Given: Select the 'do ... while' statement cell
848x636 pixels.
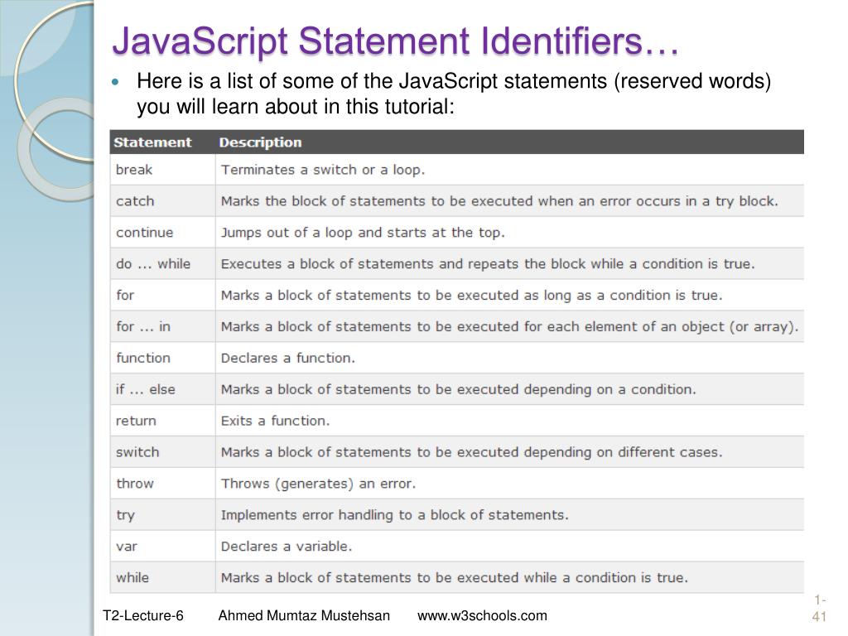Looking at the screenshot, I should coord(152,264).
